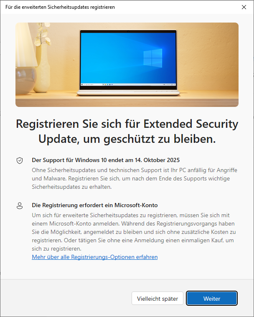Click the webcam dot atop the laptop display
Image resolution: width=254 pixels, height=317 pixels.
tap(128, 32)
